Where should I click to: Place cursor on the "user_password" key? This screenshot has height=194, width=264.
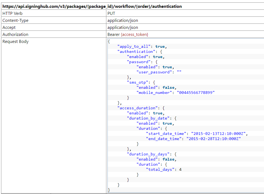154,72
